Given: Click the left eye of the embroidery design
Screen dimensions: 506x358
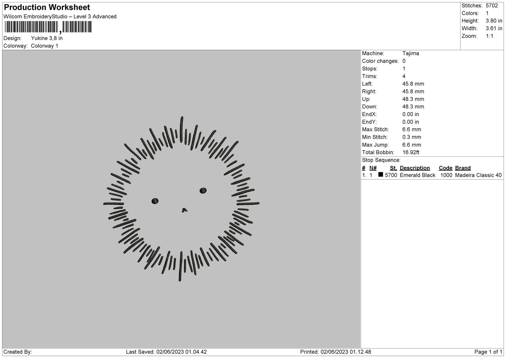Looking at the screenshot, I should (155, 201).
